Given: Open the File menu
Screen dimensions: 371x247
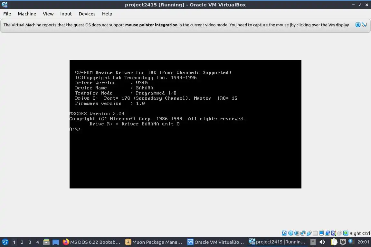Looking at the screenshot, I should 7,14.
